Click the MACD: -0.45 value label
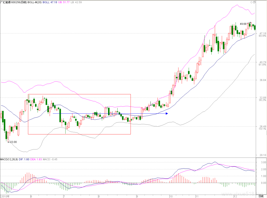This screenshot has width=267, height=198. click(x=50, y=159)
